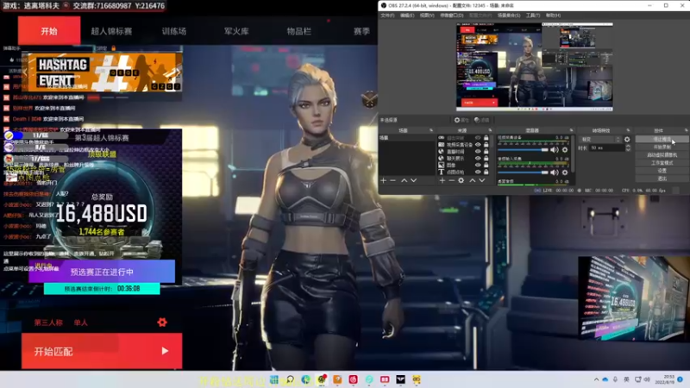Toggle lock for the first source row
690x388 pixels.
point(486,138)
